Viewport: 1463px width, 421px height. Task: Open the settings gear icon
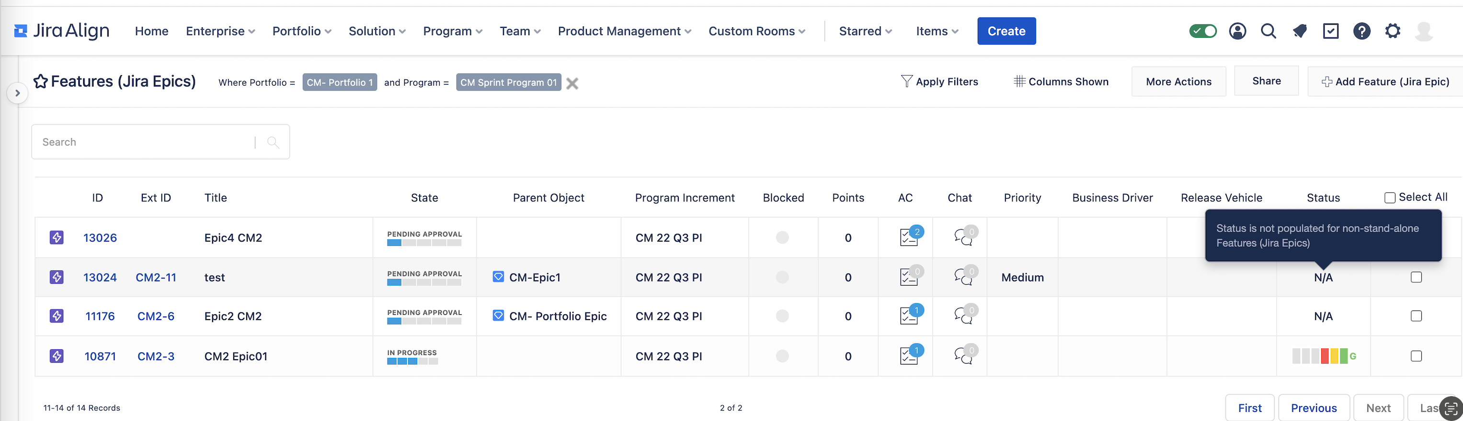(1392, 31)
